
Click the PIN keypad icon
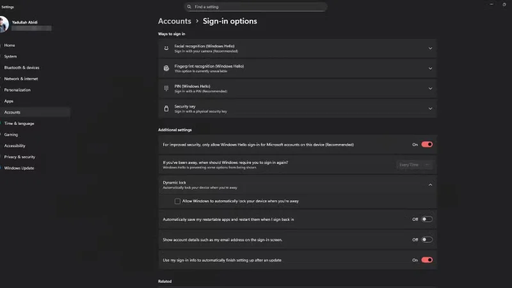pyautogui.click(x=166, y=88)
